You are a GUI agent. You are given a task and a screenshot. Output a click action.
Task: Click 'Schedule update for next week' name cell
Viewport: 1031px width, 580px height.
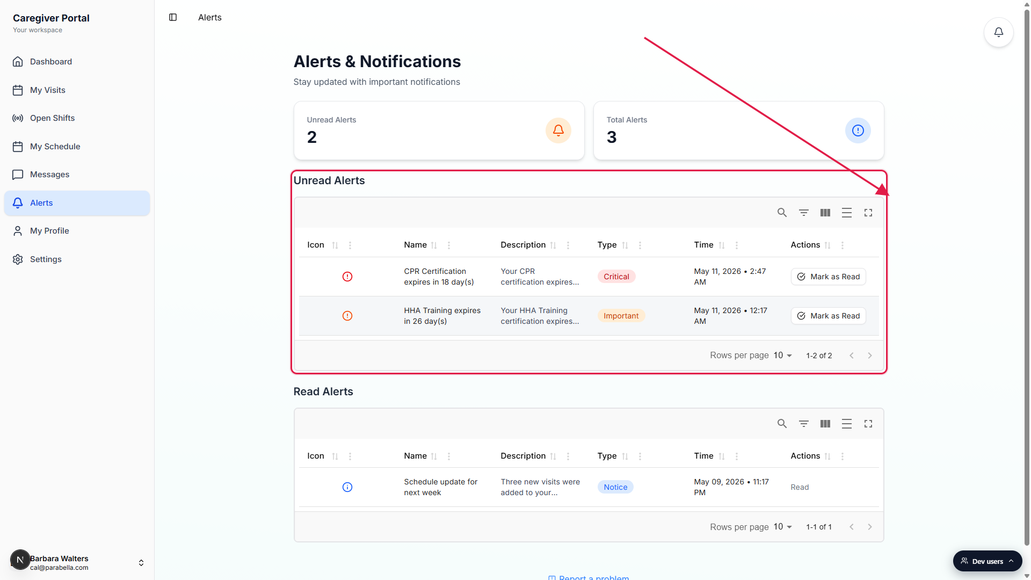[440, 487]
